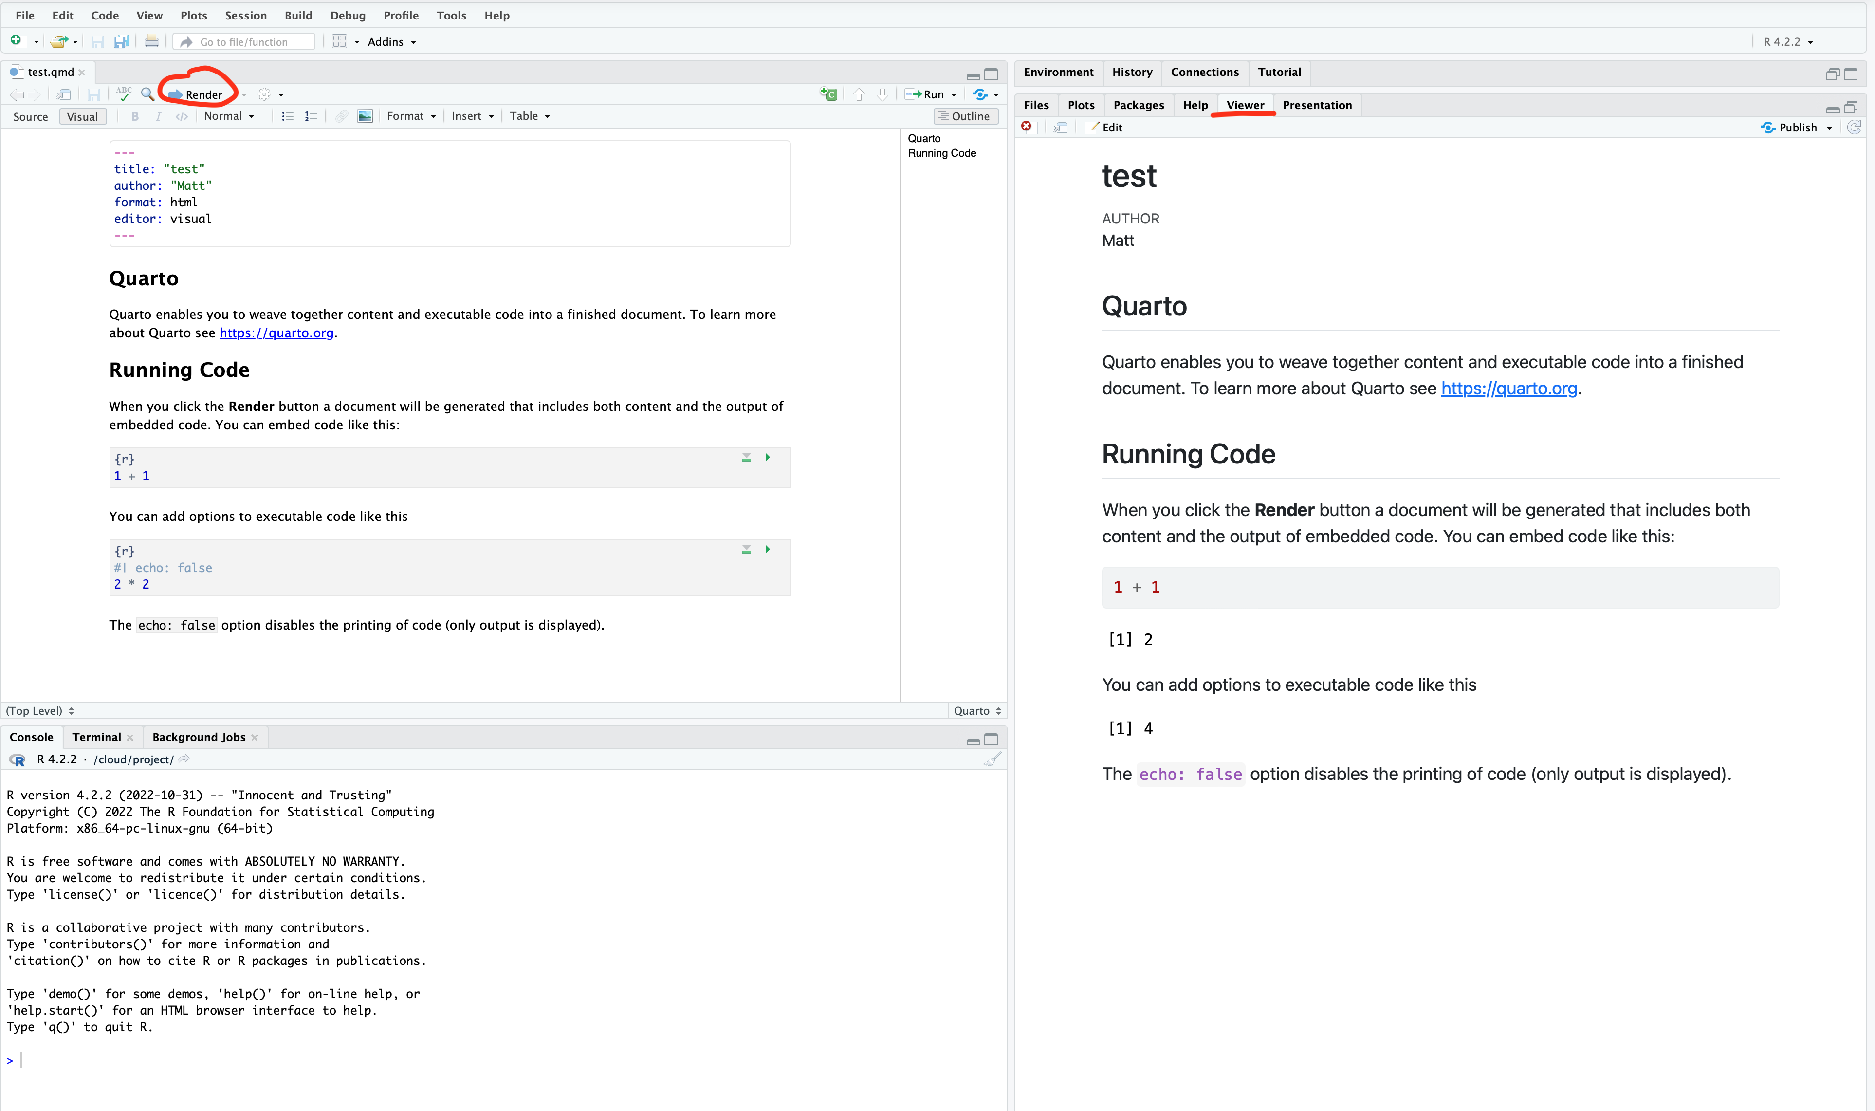Image resolution: width=1875 pixels, height=1111 pixels.
Task: Open the Tools menu
Action: tap(451, 15)
